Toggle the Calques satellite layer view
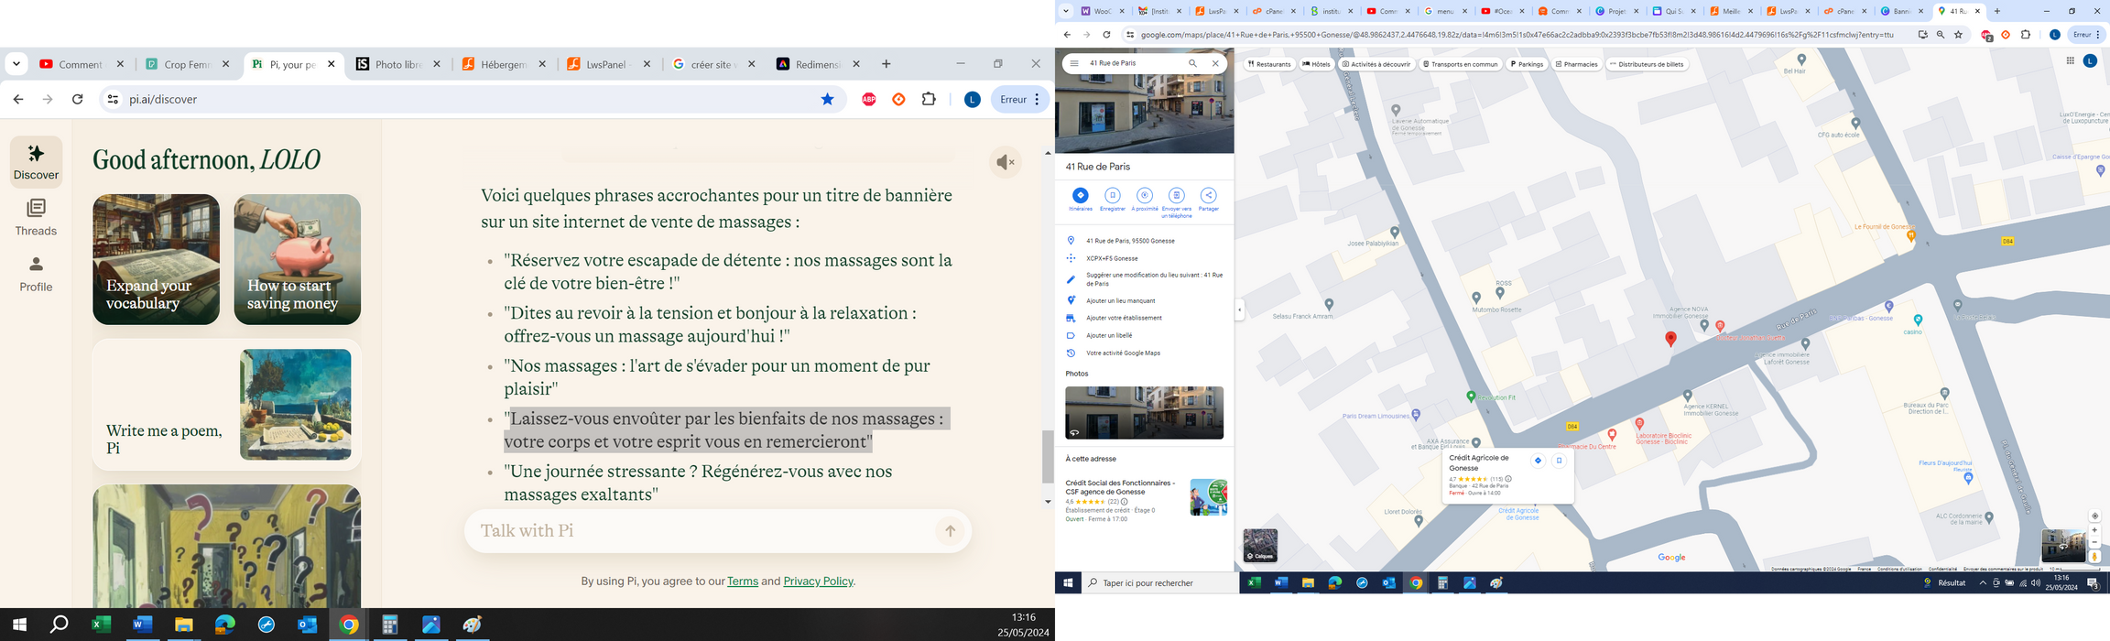The width and height of the screenshot is (2110, 641). (x=1260, y=546)
